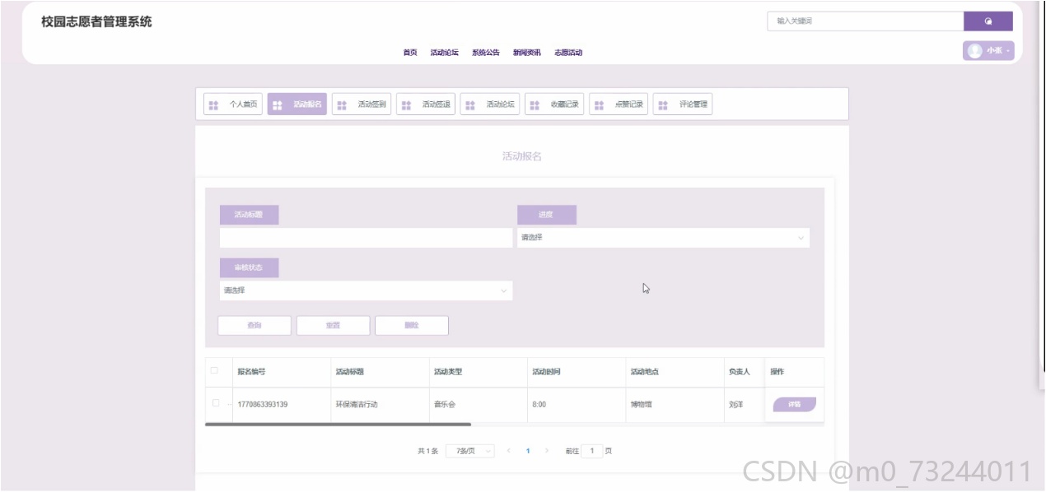This screenshot has height=492, width=1046.
Task: Open 详情 for the 环保清洁行动 row
Action: [794, 404]
